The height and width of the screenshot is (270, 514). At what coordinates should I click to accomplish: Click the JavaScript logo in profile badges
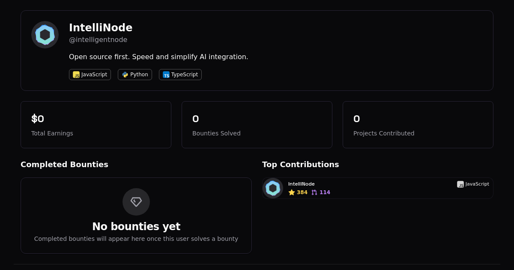point(76,75)
